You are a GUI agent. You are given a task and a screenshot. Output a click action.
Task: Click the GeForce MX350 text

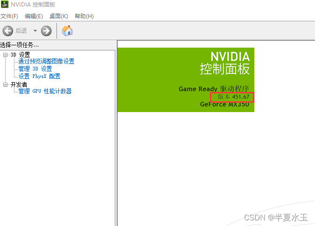pos(224,104)
